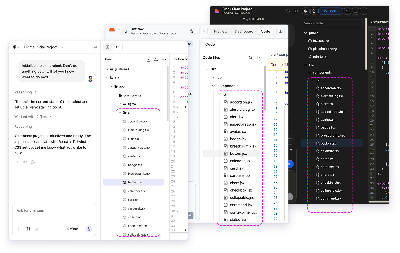Switch to the Preview tab in untitled window

point(220,31)
